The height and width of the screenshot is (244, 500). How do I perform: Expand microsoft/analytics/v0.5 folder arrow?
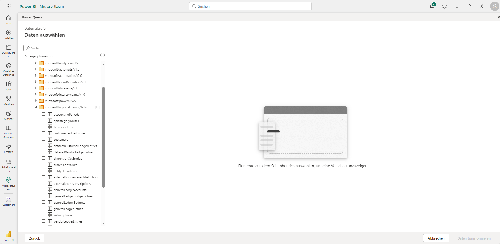tap(36, 63)
